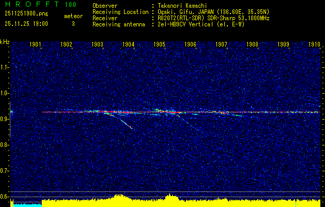
Task: Click the 1902 time marker
Action: (x=66, y=45)
